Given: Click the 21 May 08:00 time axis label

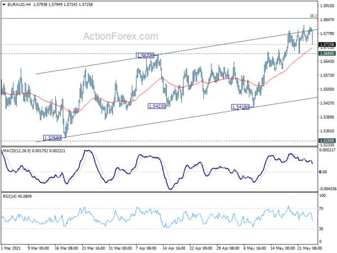Looking at the screenshot, I should 309,248.
